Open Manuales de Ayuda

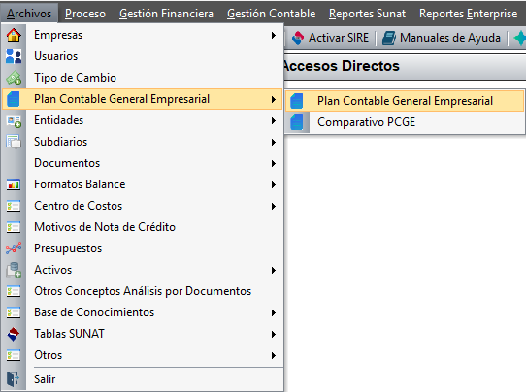[442, 38]
